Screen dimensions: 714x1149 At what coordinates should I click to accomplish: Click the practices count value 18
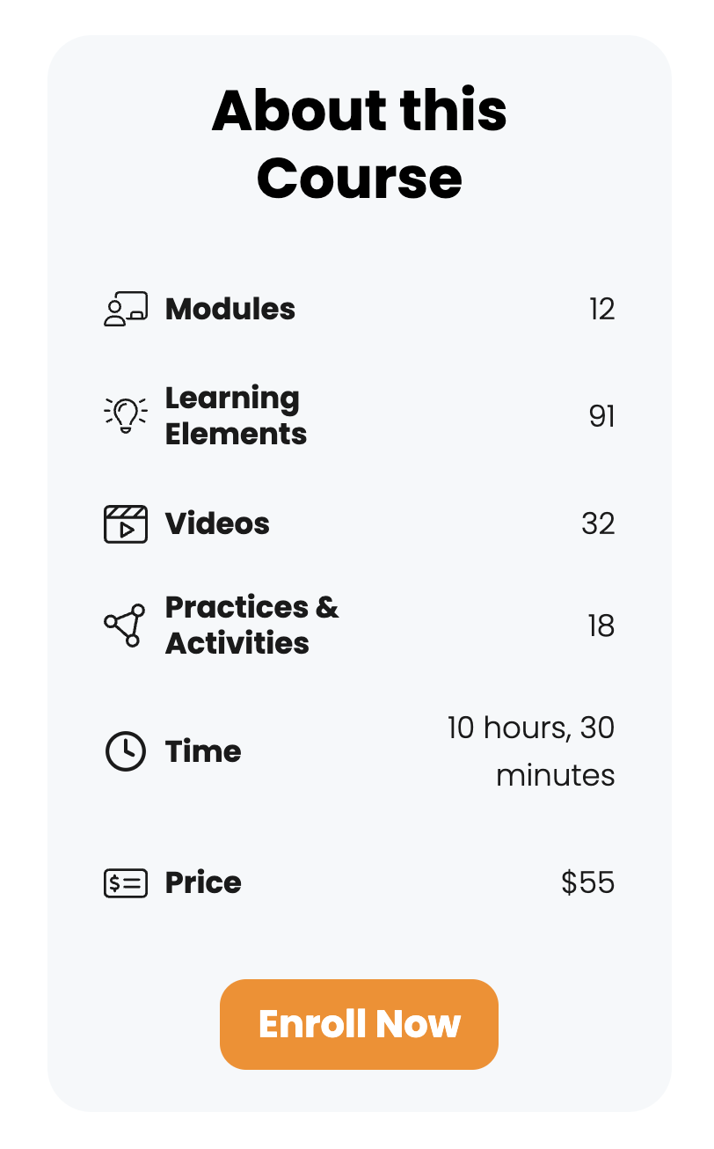[601, 626]
